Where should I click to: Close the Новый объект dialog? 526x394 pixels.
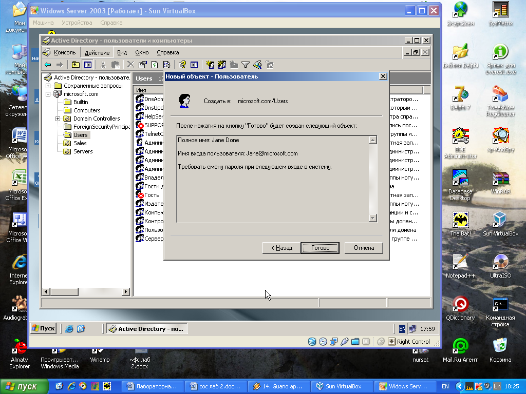pyautogui.click(x=383, y=76)
